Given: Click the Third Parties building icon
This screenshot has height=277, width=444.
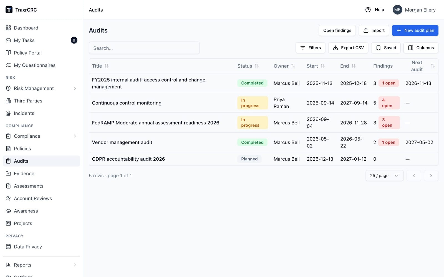Looking at the screenshot, I should 8,101.
